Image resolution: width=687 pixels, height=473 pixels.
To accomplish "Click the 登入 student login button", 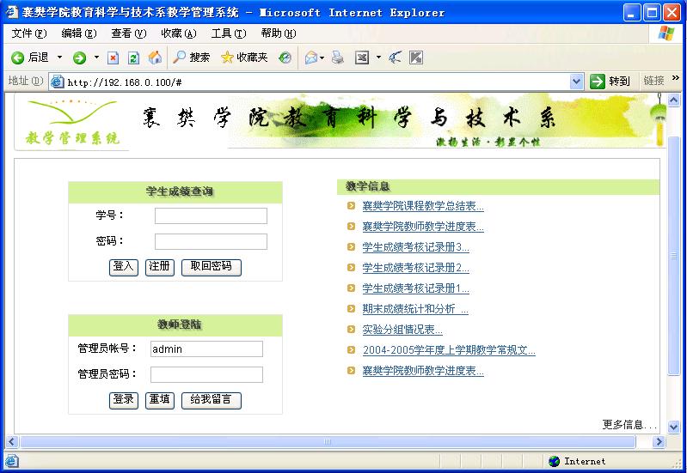I will 124,267.
